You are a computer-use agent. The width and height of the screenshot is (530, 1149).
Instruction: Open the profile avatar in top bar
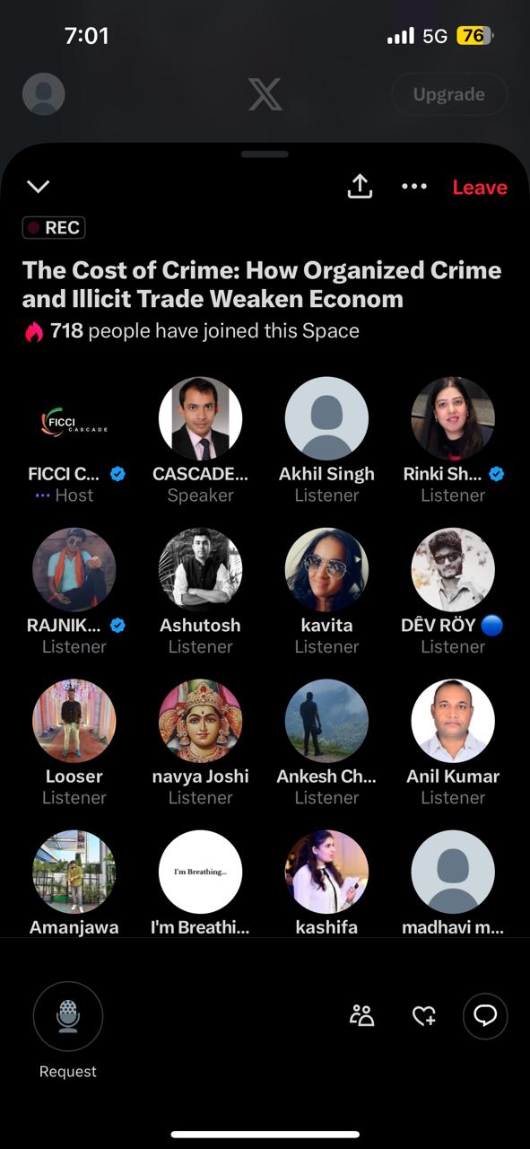click(x=43, y=94)
